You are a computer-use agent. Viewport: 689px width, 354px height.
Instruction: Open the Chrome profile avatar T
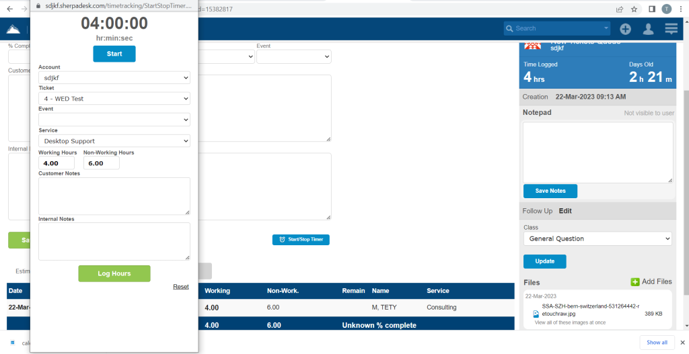tap(667, 9)
